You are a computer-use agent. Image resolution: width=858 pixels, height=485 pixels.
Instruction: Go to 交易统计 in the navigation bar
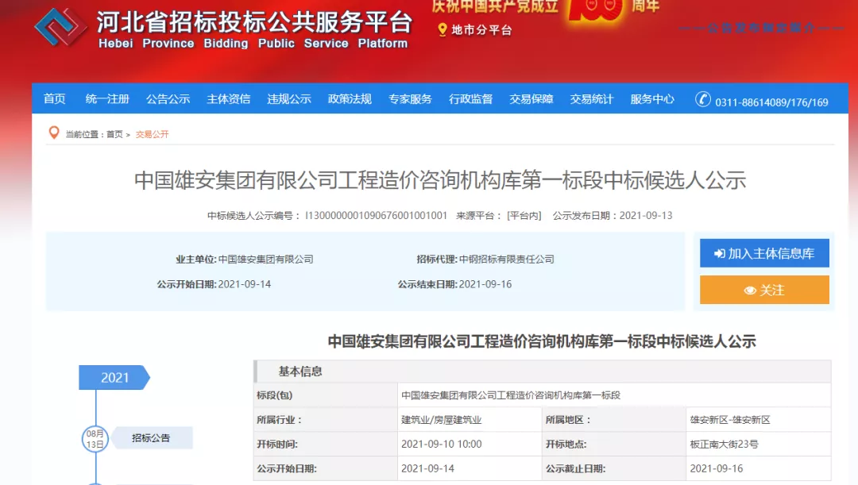click(592, 99)
